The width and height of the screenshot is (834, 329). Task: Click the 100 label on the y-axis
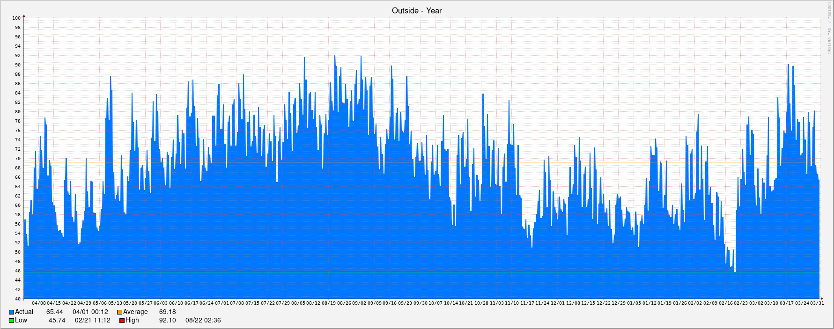coord(16,18)
